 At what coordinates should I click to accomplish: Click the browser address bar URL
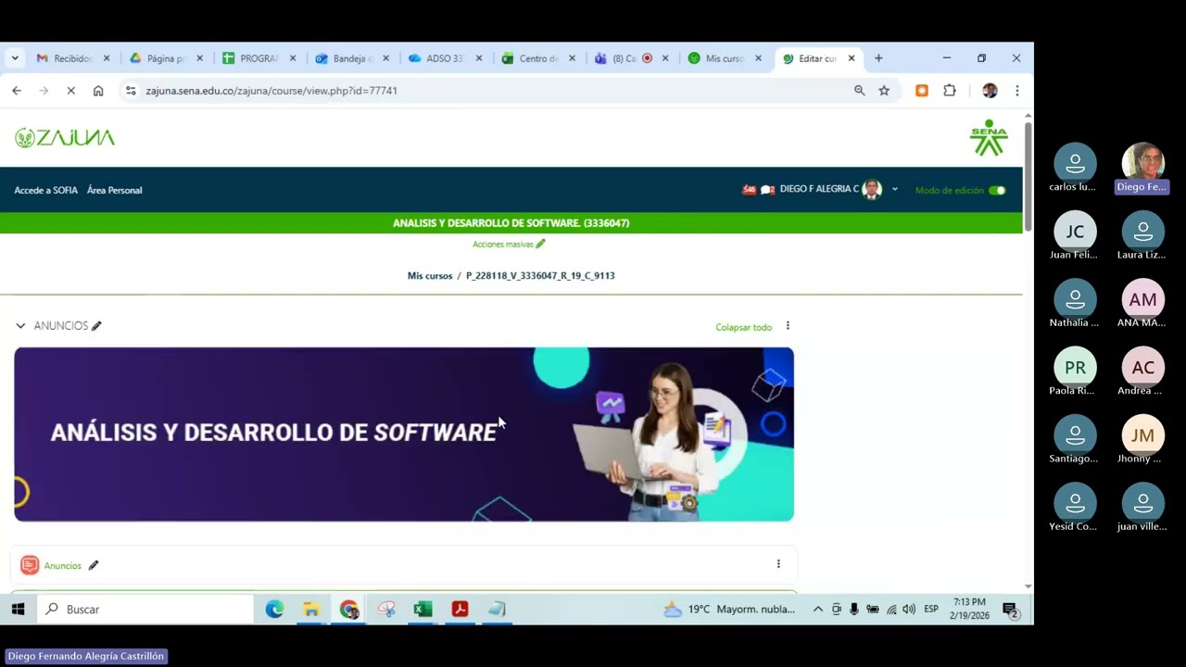pyautogui.click(x=271, y=91)
